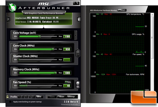Click the green Afterburner logo icon

[x=12, y=7]
